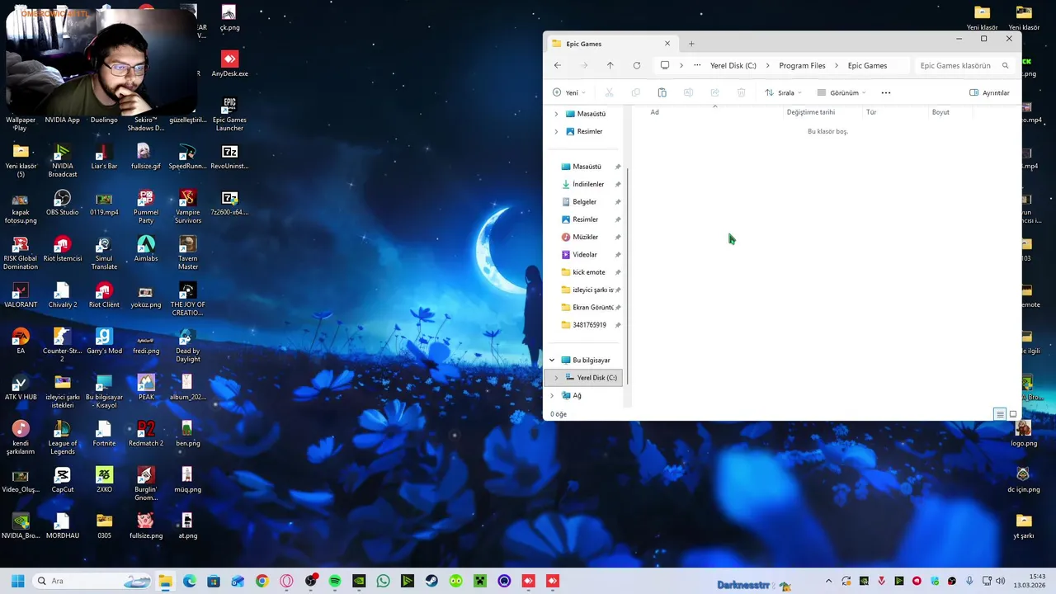Select RevoUninstaller desktop shortcut

coord(229,157)
